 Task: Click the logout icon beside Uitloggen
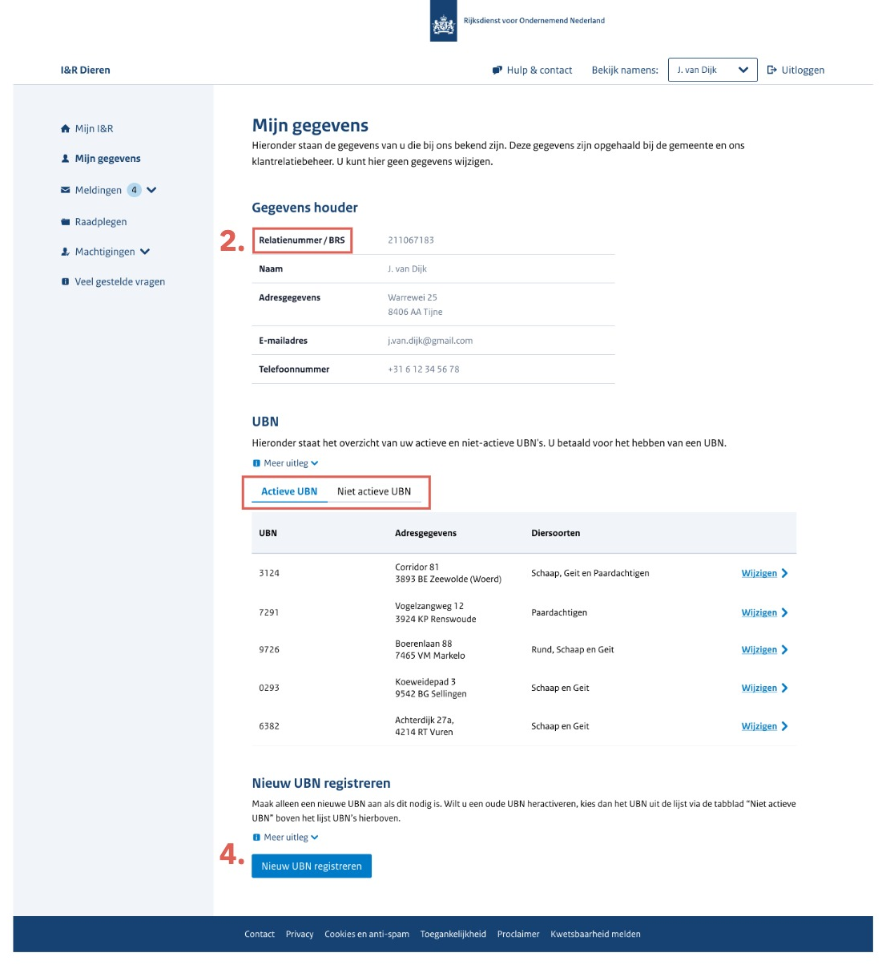click(772, 70)
